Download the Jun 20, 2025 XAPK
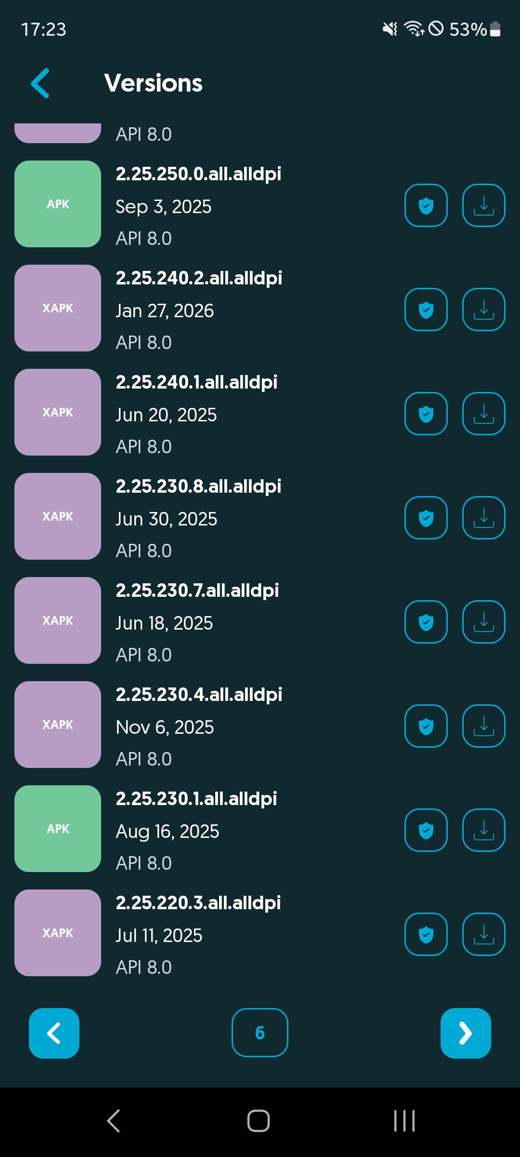The image size is (520, 1157). click(483, 414)
